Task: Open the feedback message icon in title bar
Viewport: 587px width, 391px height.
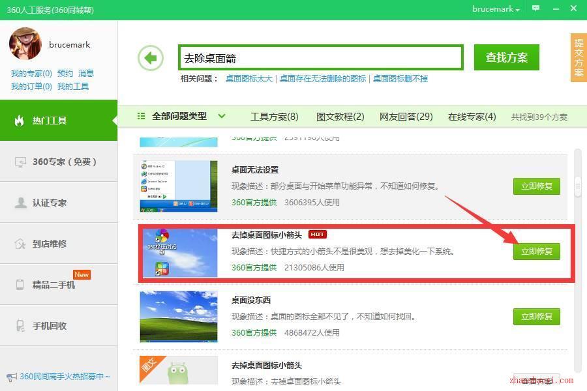Action: pos(535,8)
